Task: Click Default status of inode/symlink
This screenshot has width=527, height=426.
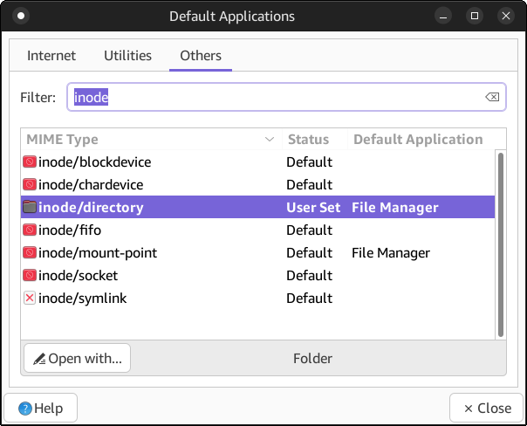Action: [x=309, y=299]
